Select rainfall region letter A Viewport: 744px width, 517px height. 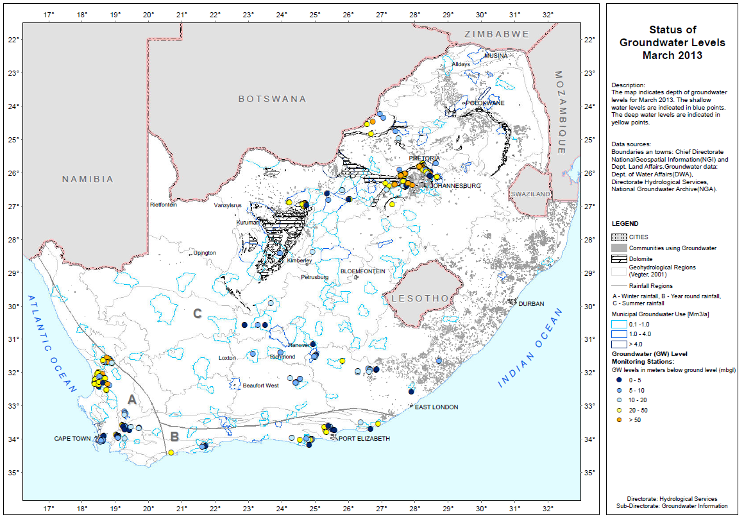tap(131, 400)
